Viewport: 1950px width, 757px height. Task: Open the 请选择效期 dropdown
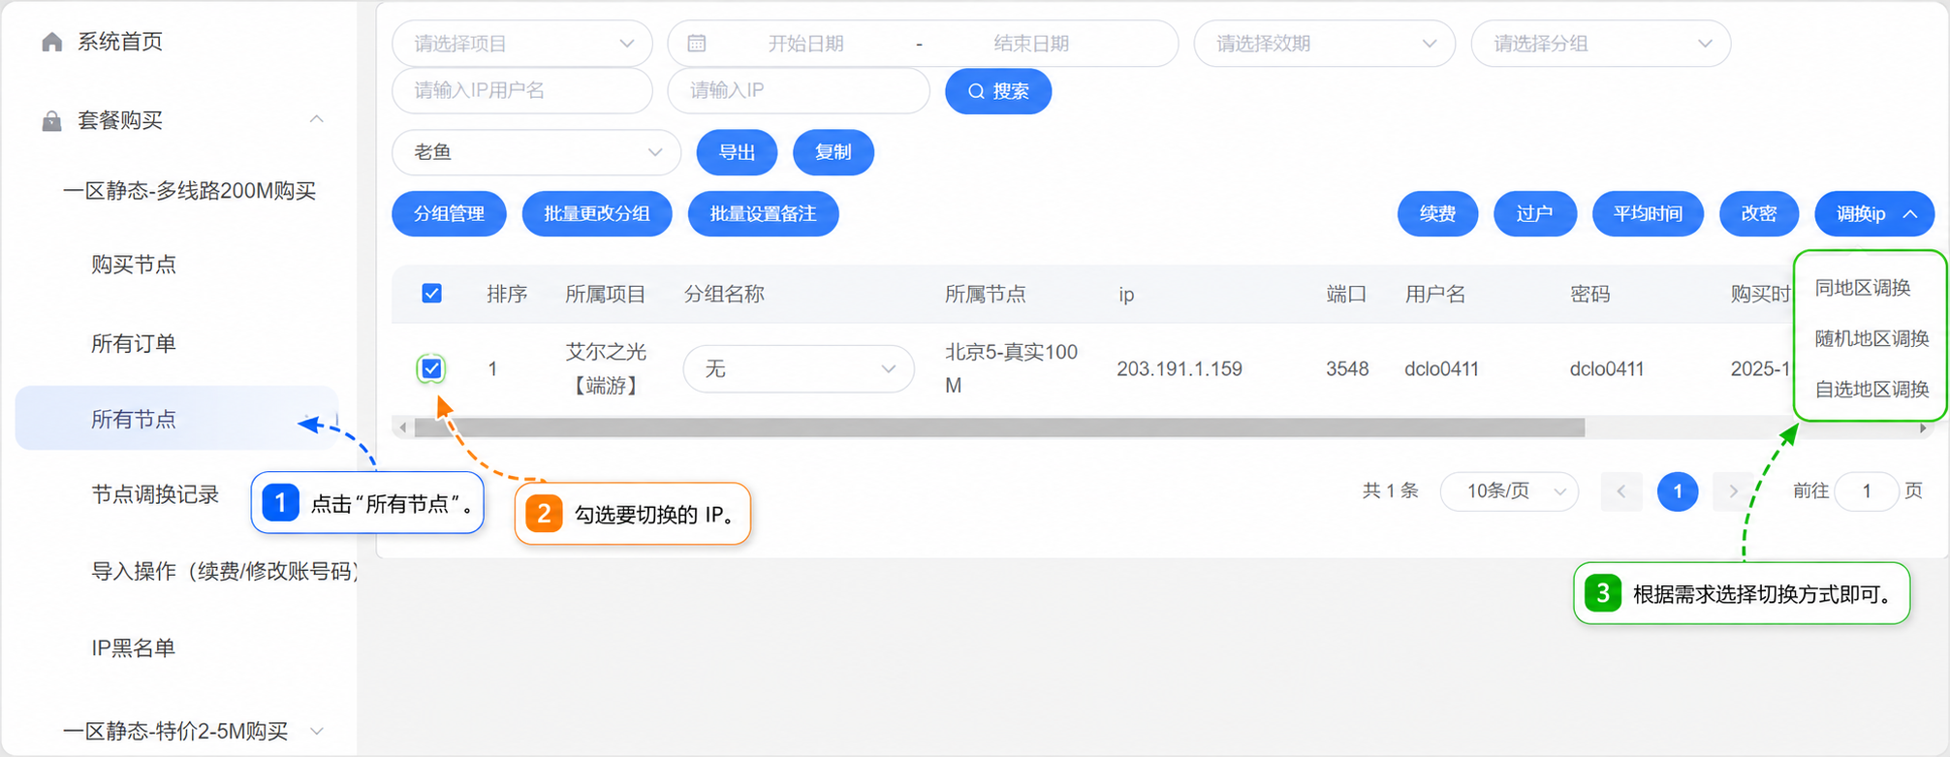coord(1325,44)
